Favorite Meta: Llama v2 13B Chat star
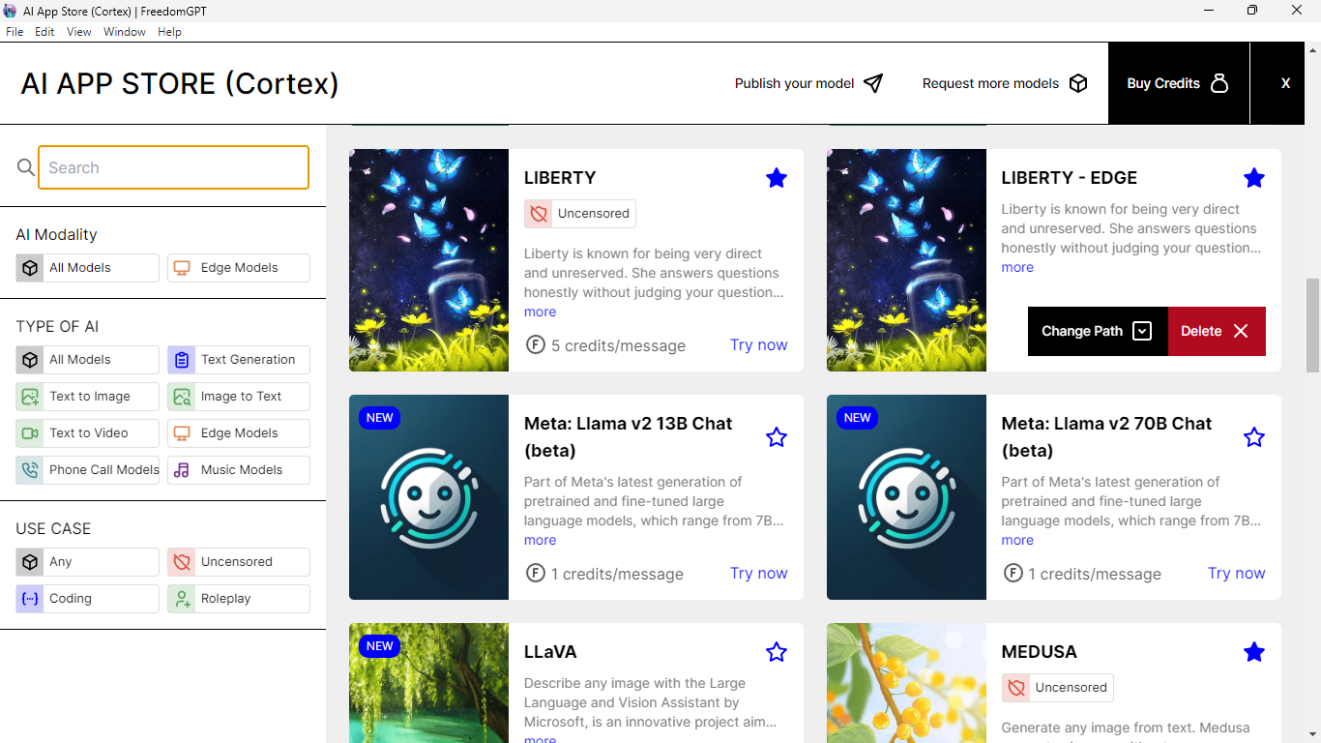This screenshot has width=1321, height=743. point(777,437)
